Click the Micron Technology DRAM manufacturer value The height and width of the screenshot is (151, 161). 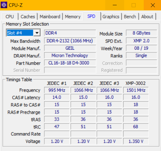coord(70,56)
